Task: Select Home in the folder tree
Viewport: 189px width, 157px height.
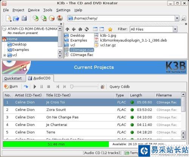Action: (x=30, y=39)
